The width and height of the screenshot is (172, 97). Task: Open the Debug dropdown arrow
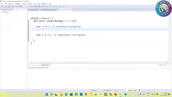(34, 6)
